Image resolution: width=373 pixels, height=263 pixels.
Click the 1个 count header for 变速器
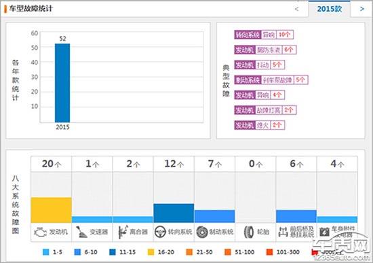pyautogui.click(x=92, y=164)
